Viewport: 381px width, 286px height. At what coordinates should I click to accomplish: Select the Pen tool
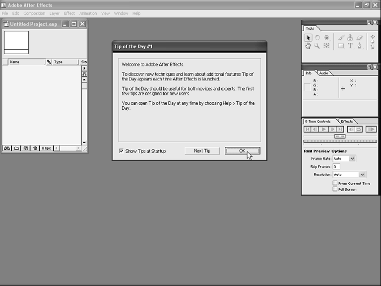[x=360, y=46]
